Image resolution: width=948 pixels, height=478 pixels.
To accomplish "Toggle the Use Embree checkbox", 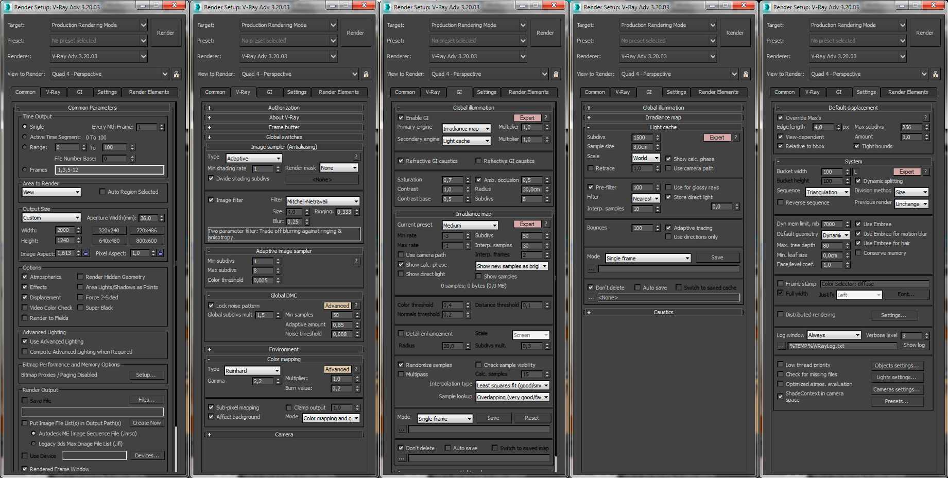I will 858,224.
